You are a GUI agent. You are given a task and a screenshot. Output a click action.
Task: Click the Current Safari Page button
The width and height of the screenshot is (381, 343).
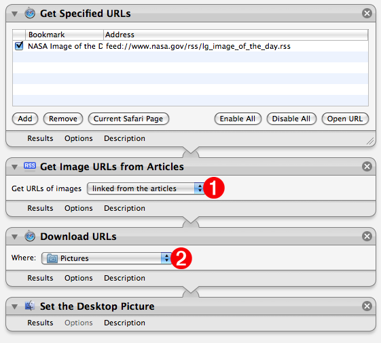[128, 119]
